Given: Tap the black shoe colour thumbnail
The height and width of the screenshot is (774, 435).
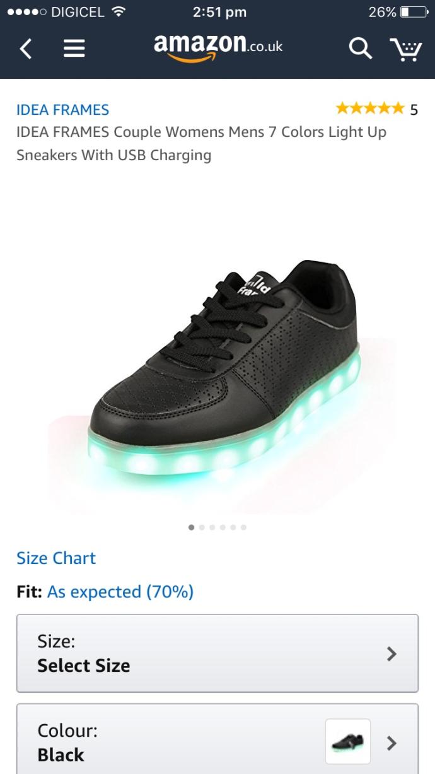Looking at the screenshot, I should point(348,742).
